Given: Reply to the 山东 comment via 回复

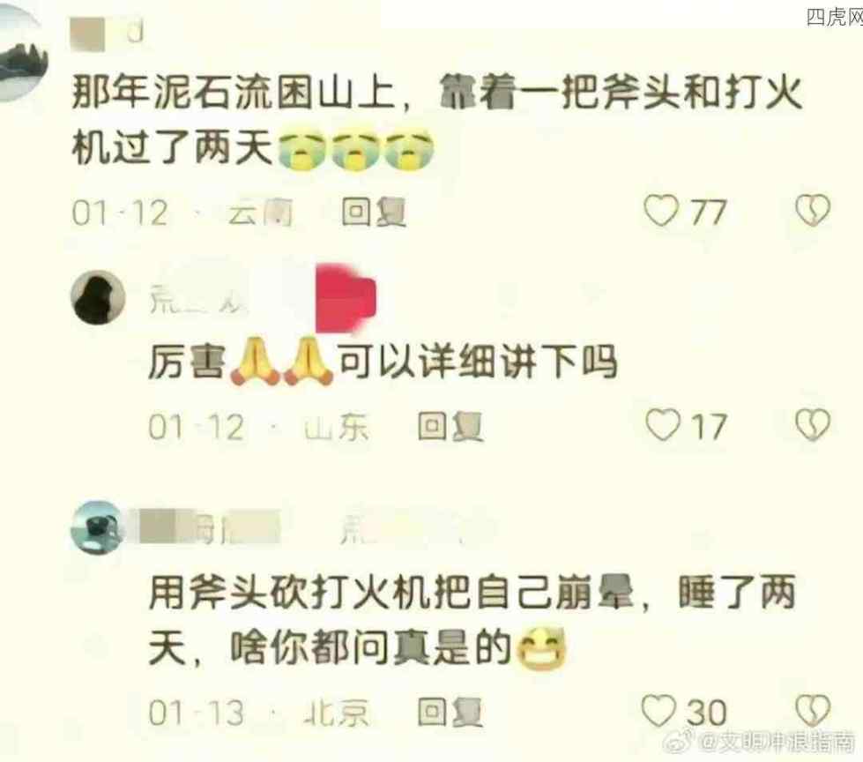Looking at the screenshot, I should 450,427.
